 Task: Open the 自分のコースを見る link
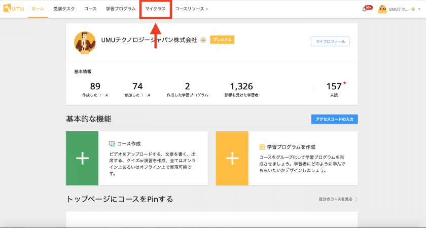click(336, 199)
